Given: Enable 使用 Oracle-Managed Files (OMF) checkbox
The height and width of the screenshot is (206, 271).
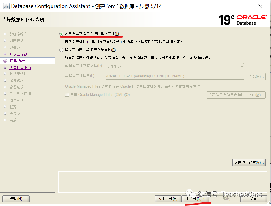Looking at the screenshot, I should click(67, 94).
